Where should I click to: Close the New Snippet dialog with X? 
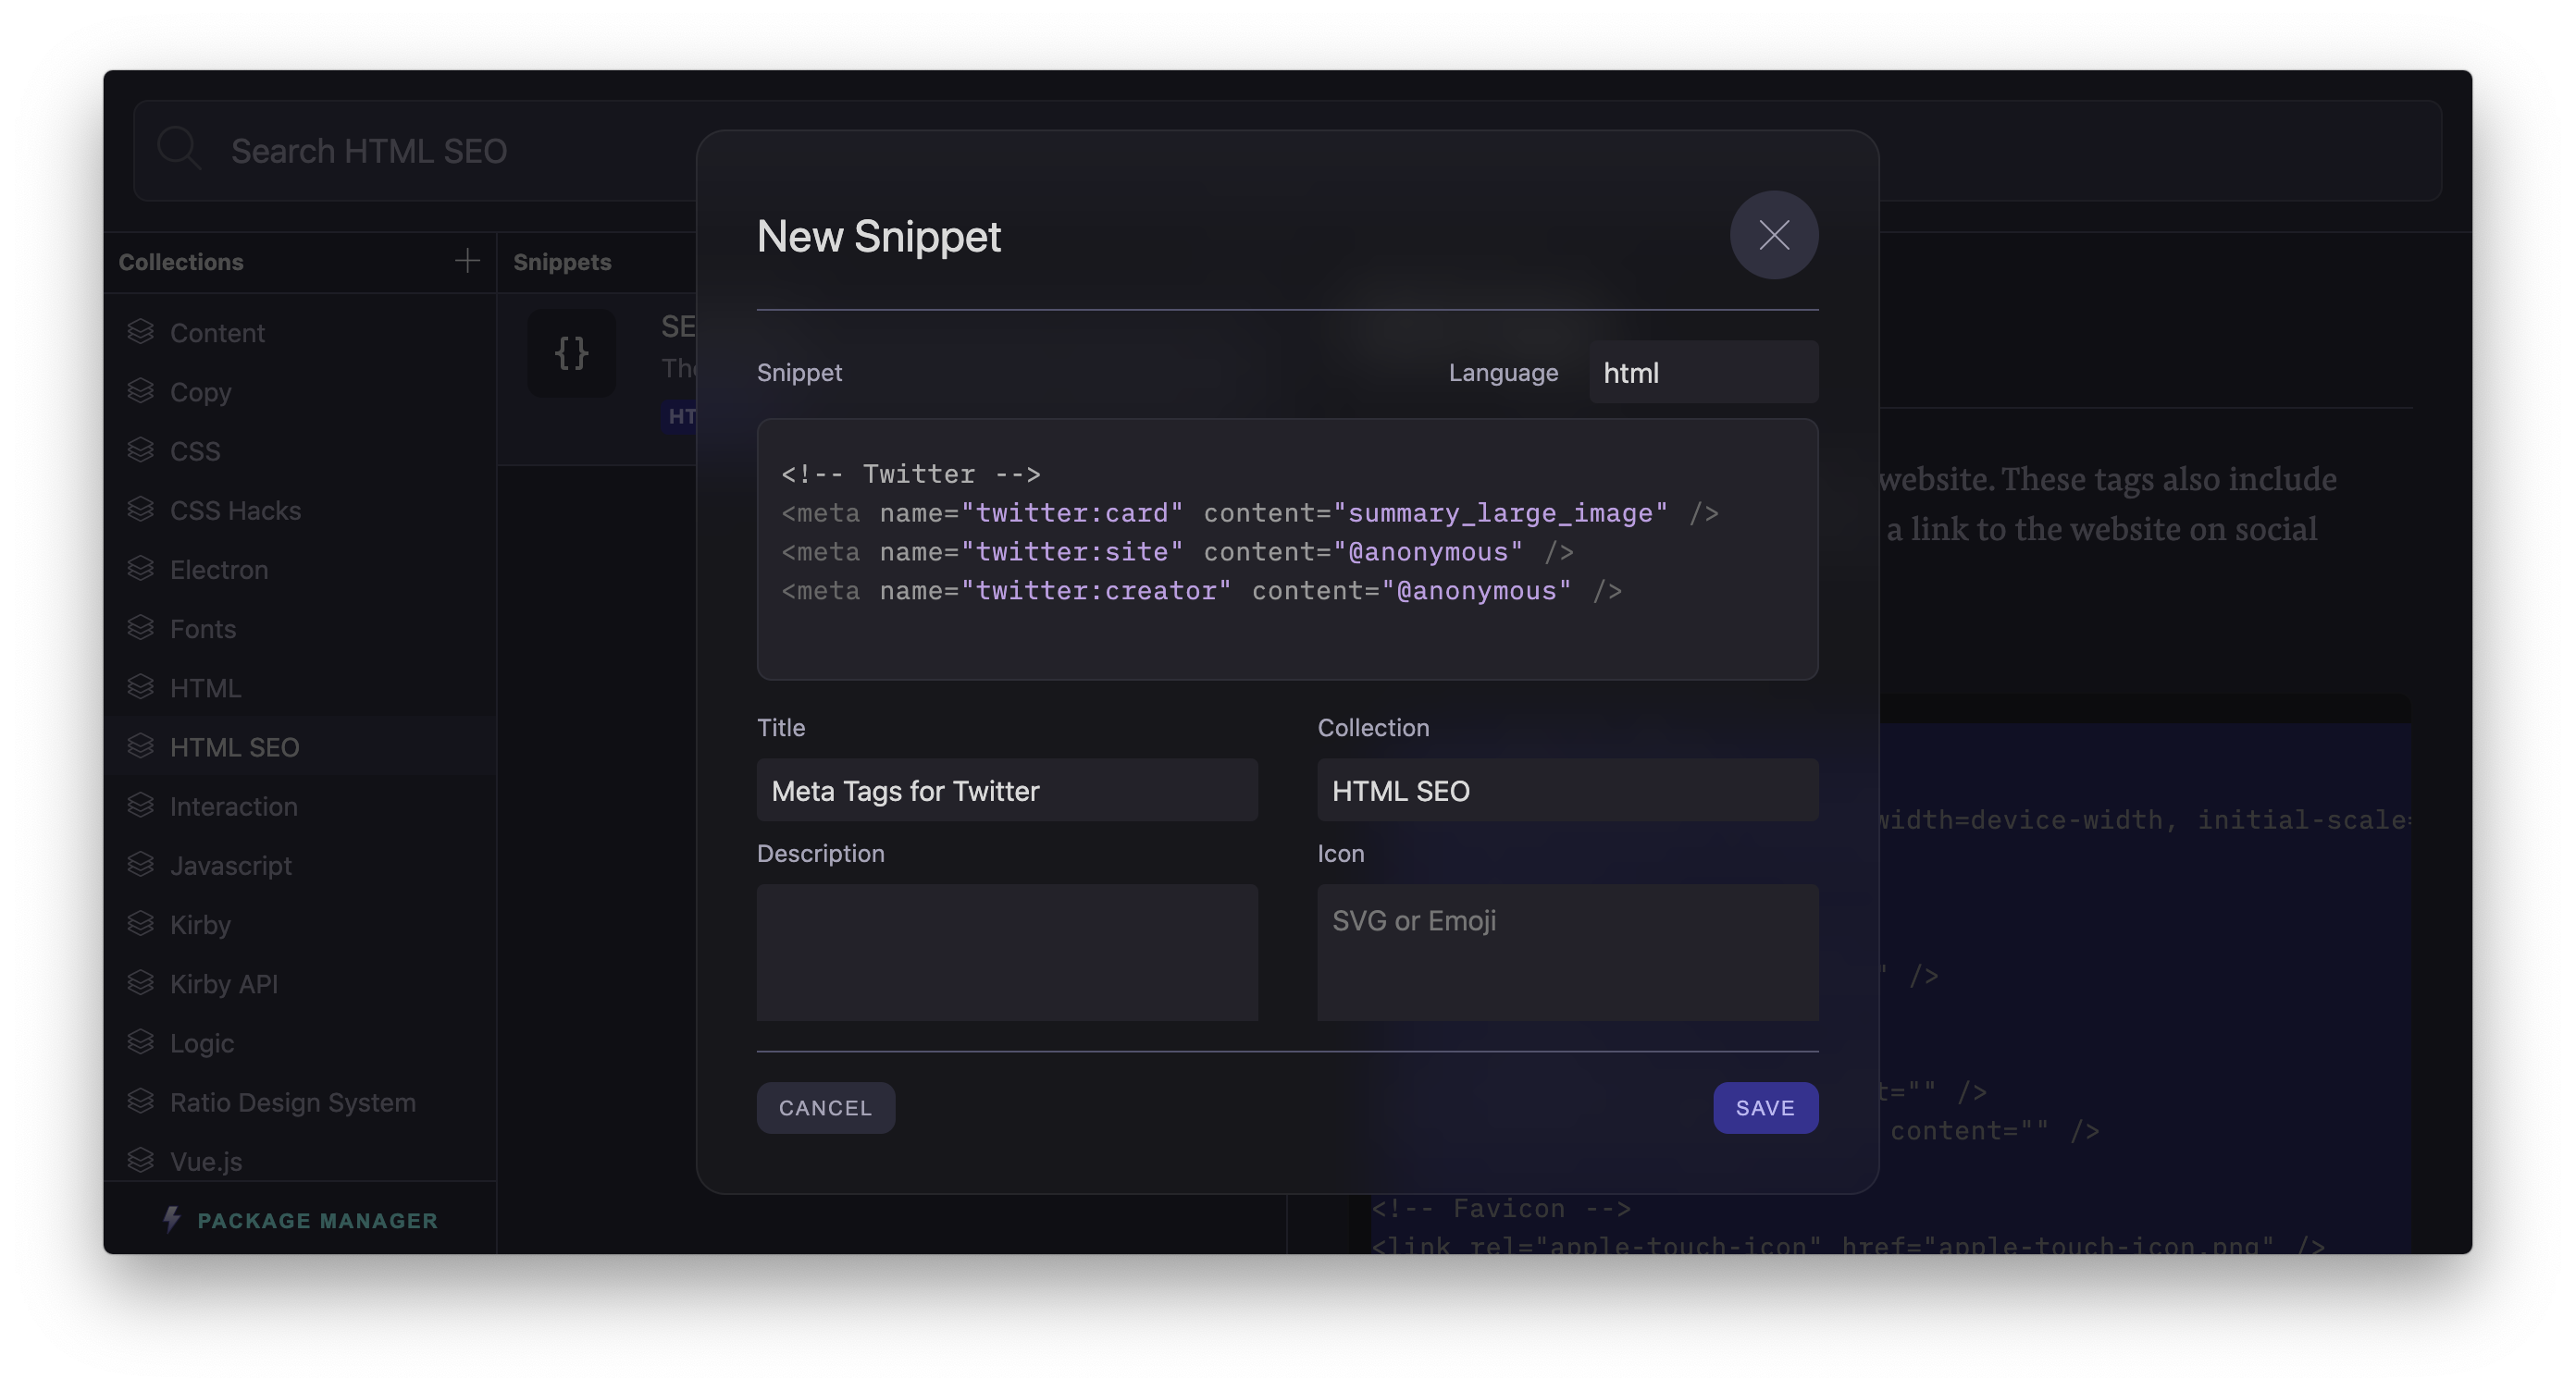click(1774, 235)
